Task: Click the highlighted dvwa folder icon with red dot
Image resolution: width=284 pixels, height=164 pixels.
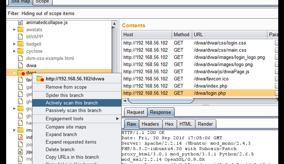Action: pos(21,73)
